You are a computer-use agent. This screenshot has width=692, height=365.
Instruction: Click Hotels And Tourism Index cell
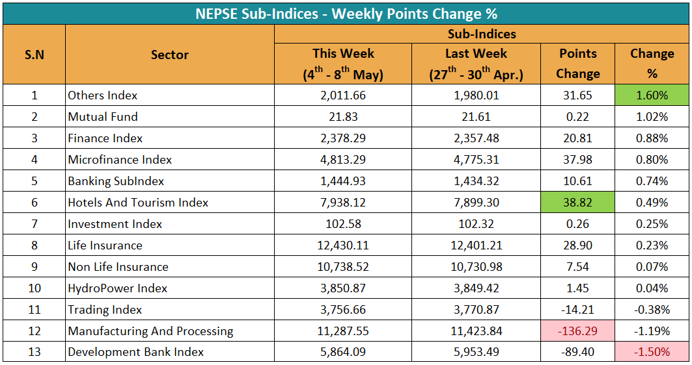(170, 203)
